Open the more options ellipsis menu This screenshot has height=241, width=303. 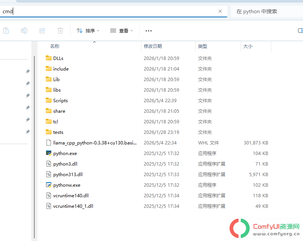tap(149, 31)
